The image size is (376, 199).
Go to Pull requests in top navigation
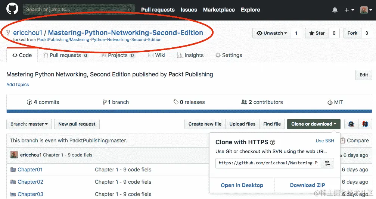click(x=158, y=10)
